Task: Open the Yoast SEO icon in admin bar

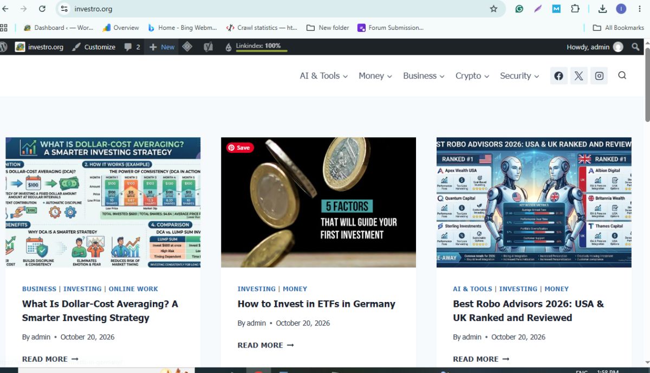Action: (208, 47)
